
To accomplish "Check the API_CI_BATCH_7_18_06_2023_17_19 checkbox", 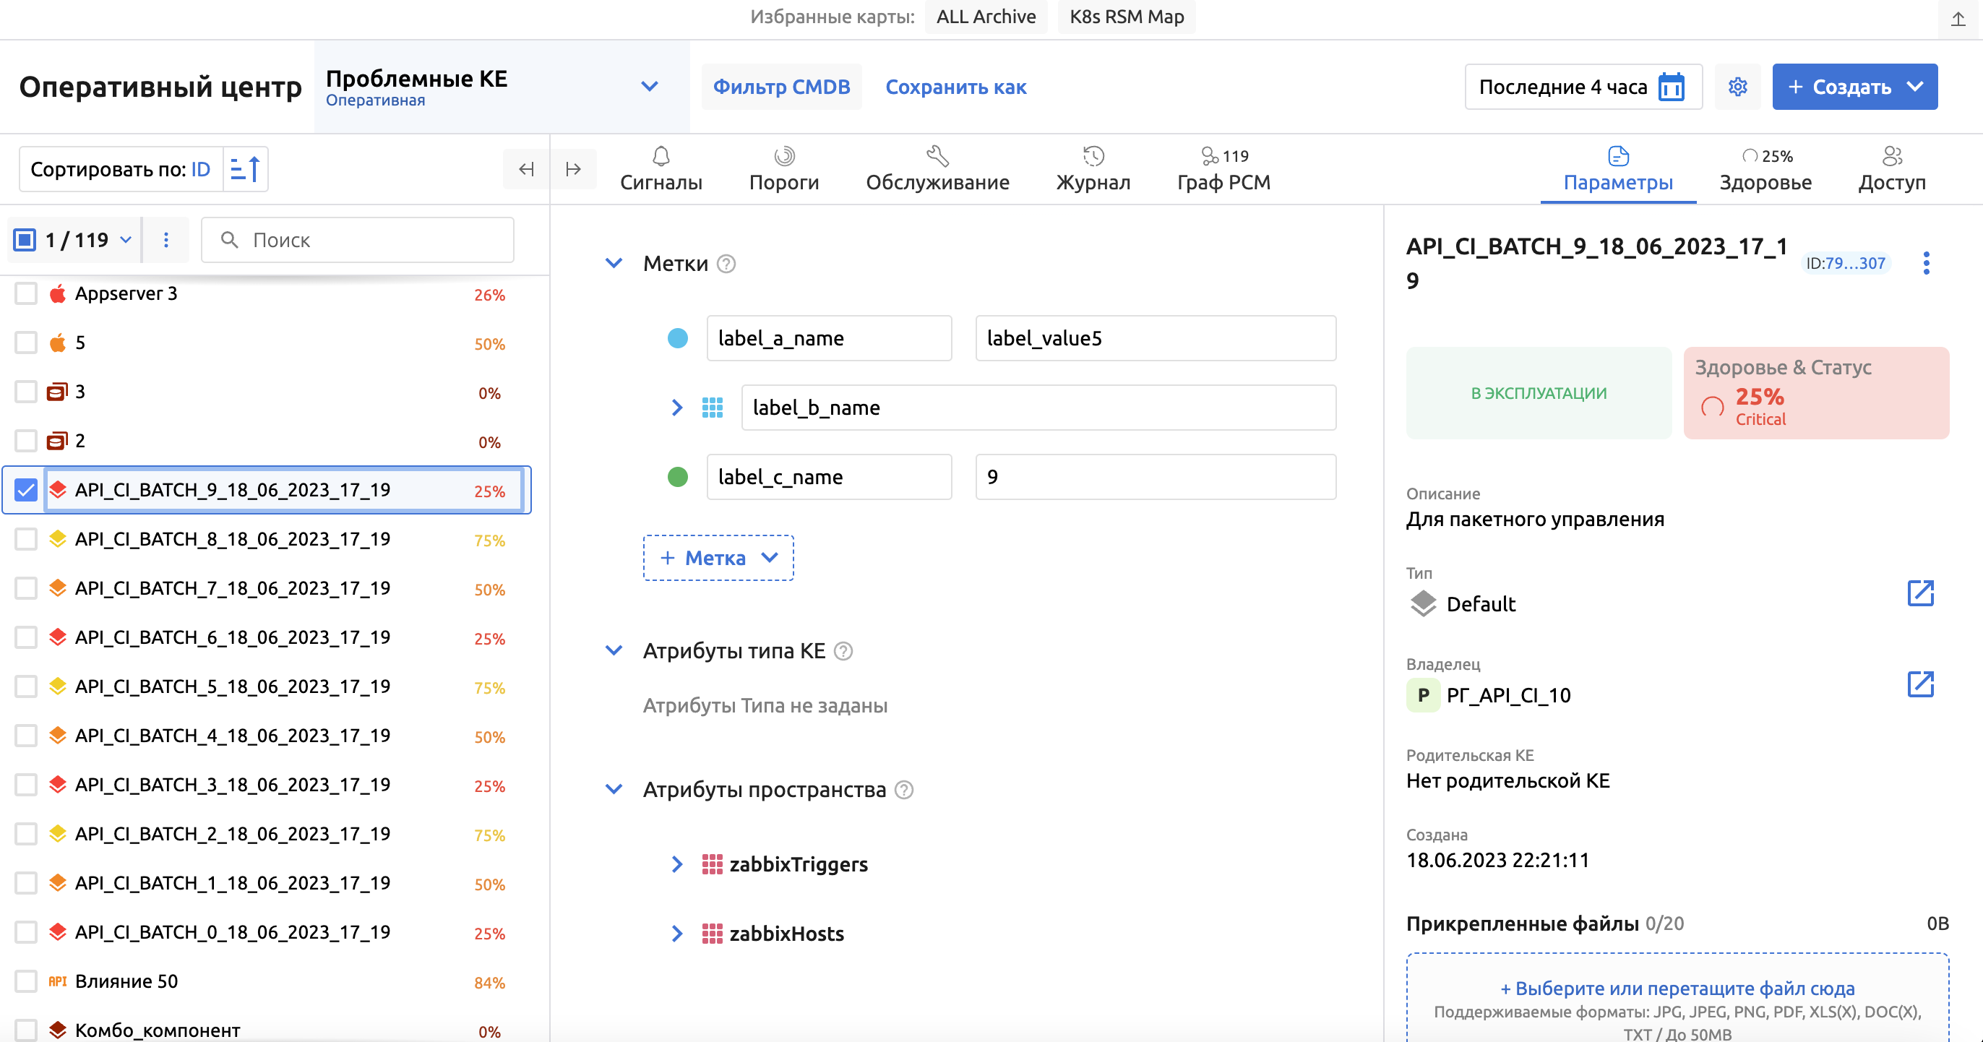I will point(26,588).
